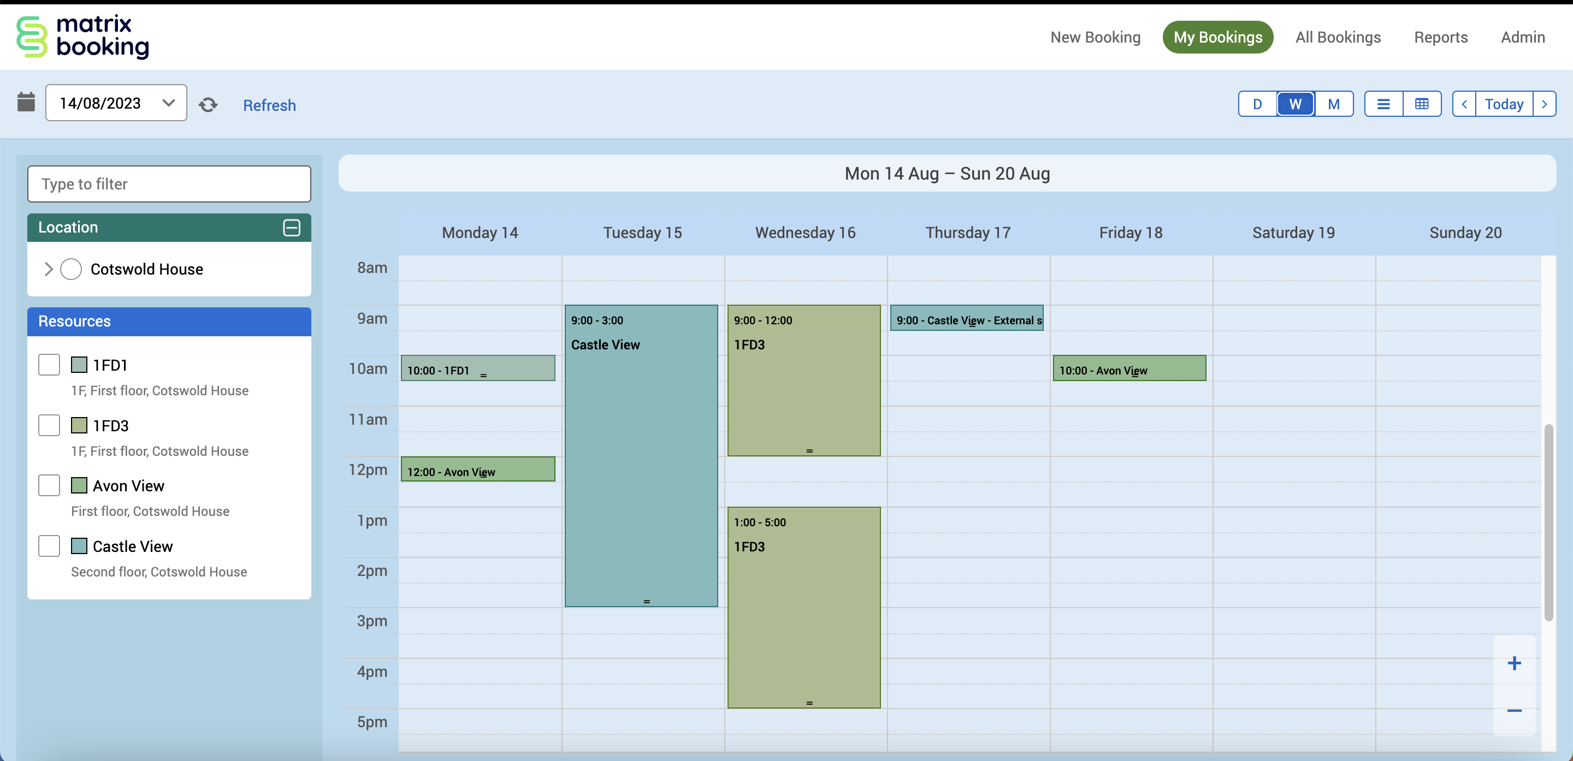The width and height of the screenshot is (1573, 761).
Task: Switch to list view icon
Action: pos(1383,104)
